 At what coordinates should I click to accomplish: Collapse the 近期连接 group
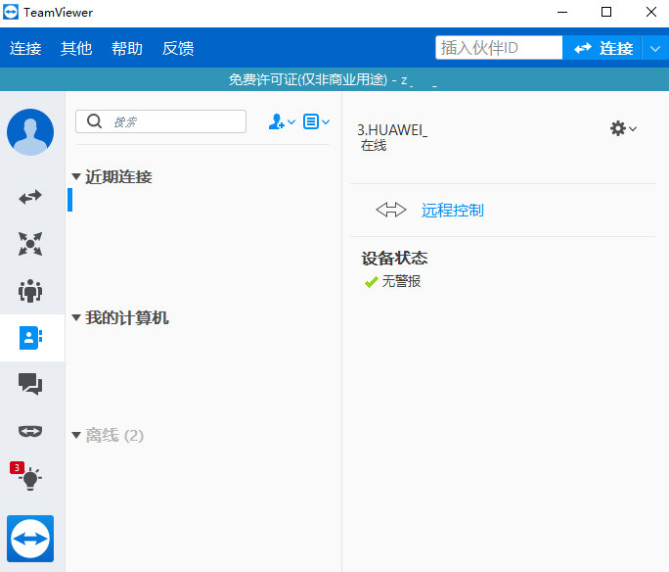(76, 177)
